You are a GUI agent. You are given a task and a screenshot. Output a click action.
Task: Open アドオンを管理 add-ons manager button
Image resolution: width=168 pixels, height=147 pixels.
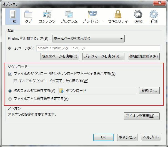point(142,116)
